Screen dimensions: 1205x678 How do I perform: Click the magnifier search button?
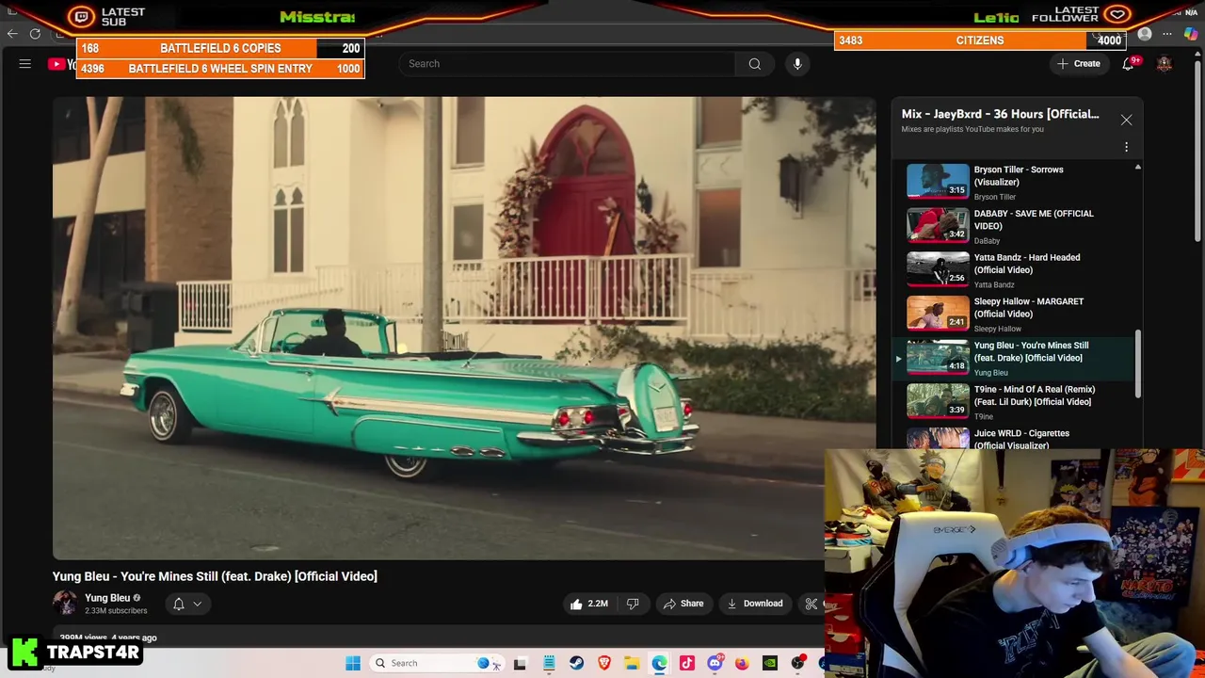coord(755,64)
